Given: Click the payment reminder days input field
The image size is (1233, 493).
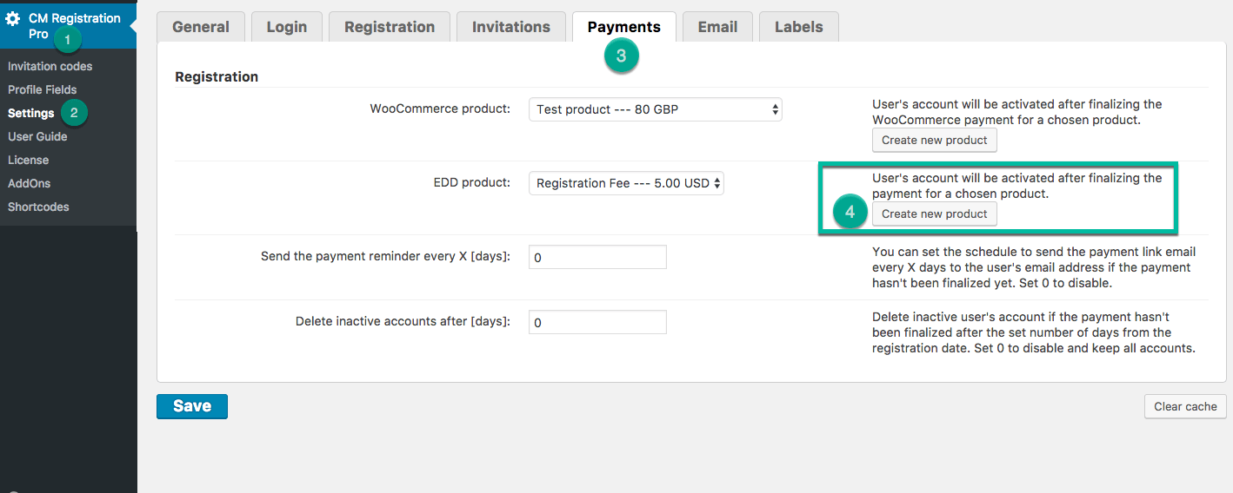Looking at the screenshot, I should click(x=597, y=258).
